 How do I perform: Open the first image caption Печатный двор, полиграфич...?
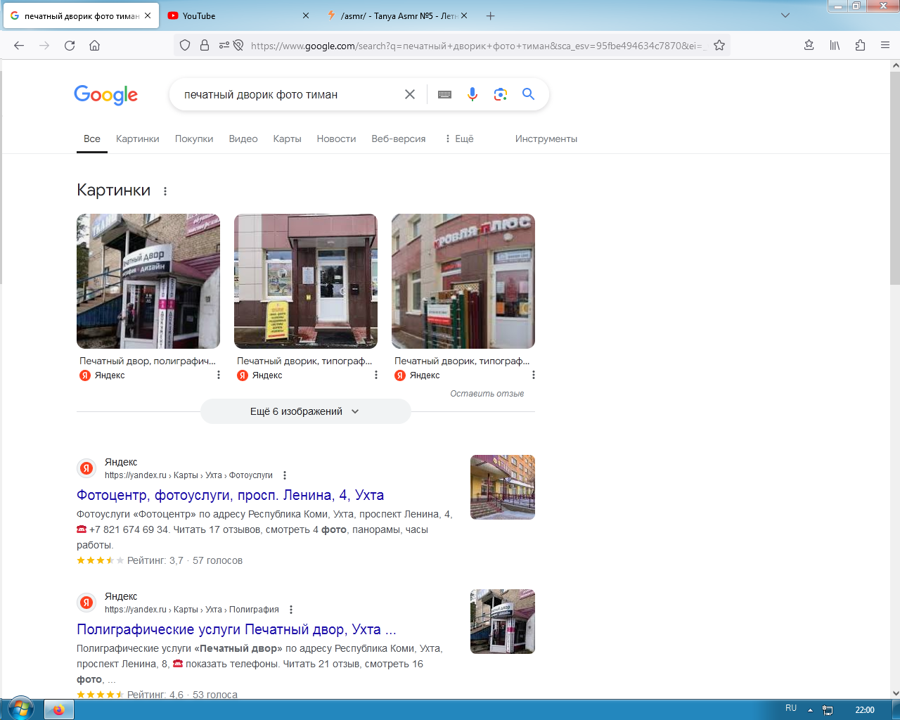pos(148,361)
